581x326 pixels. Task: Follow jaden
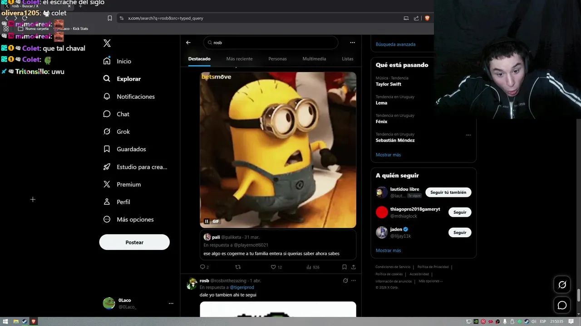click(459, 232)
